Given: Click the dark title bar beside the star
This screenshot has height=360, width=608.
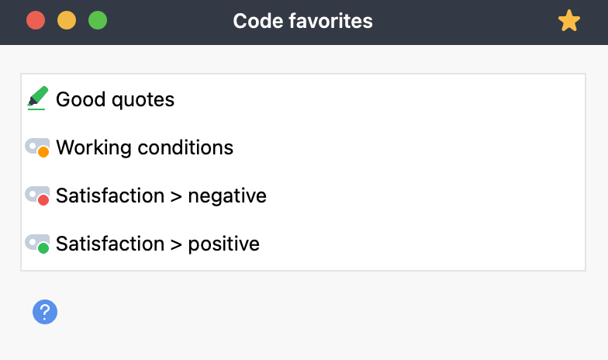Looking at the screenshot, I should click(465, 22).
